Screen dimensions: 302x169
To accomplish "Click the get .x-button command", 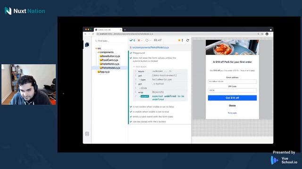I will 160,84.
